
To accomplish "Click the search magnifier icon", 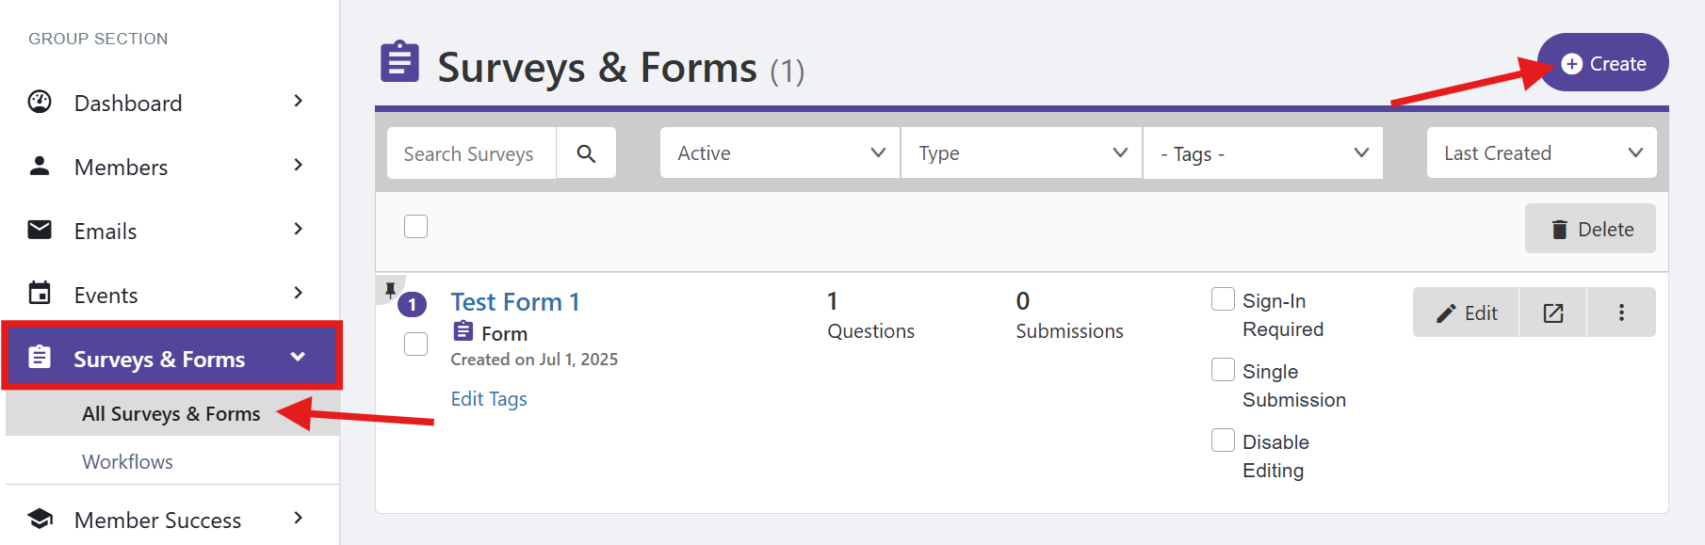I will [586, 153].
